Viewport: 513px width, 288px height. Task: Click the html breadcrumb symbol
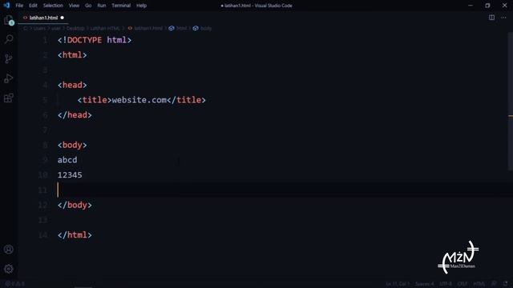tap(178, 29)
